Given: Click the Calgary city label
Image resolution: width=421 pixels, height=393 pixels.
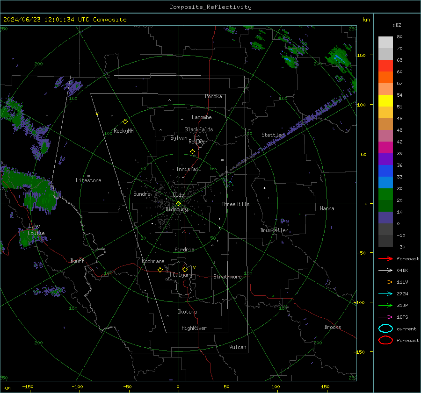Looking at the screenshot, I should click(x=182, y=275).
